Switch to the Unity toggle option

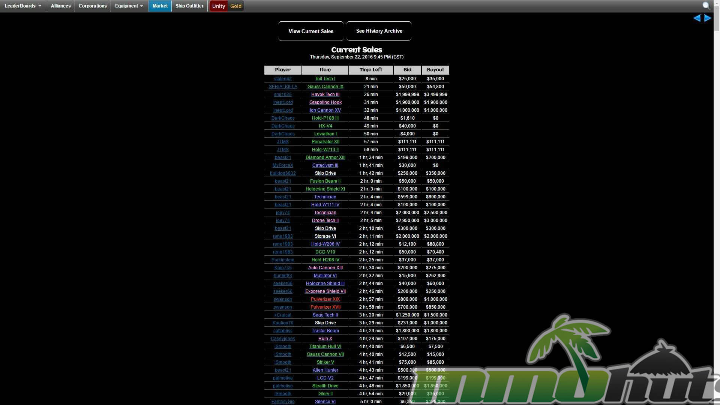218,6
